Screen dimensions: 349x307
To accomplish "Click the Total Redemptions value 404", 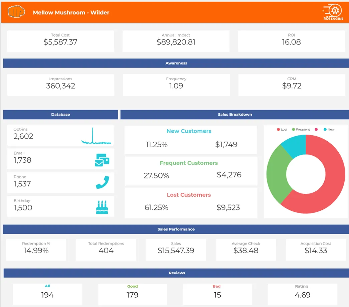I will pyautogui.click(x=106, y=251).
